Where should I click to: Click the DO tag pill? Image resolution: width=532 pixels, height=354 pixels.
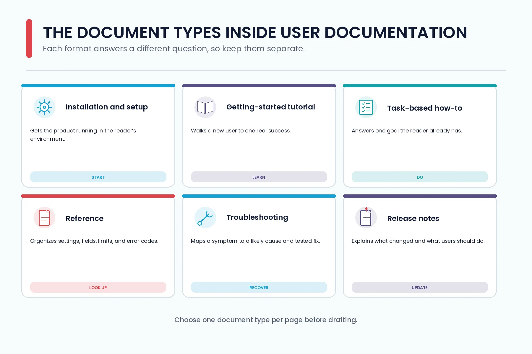click(x=420, y=177)
